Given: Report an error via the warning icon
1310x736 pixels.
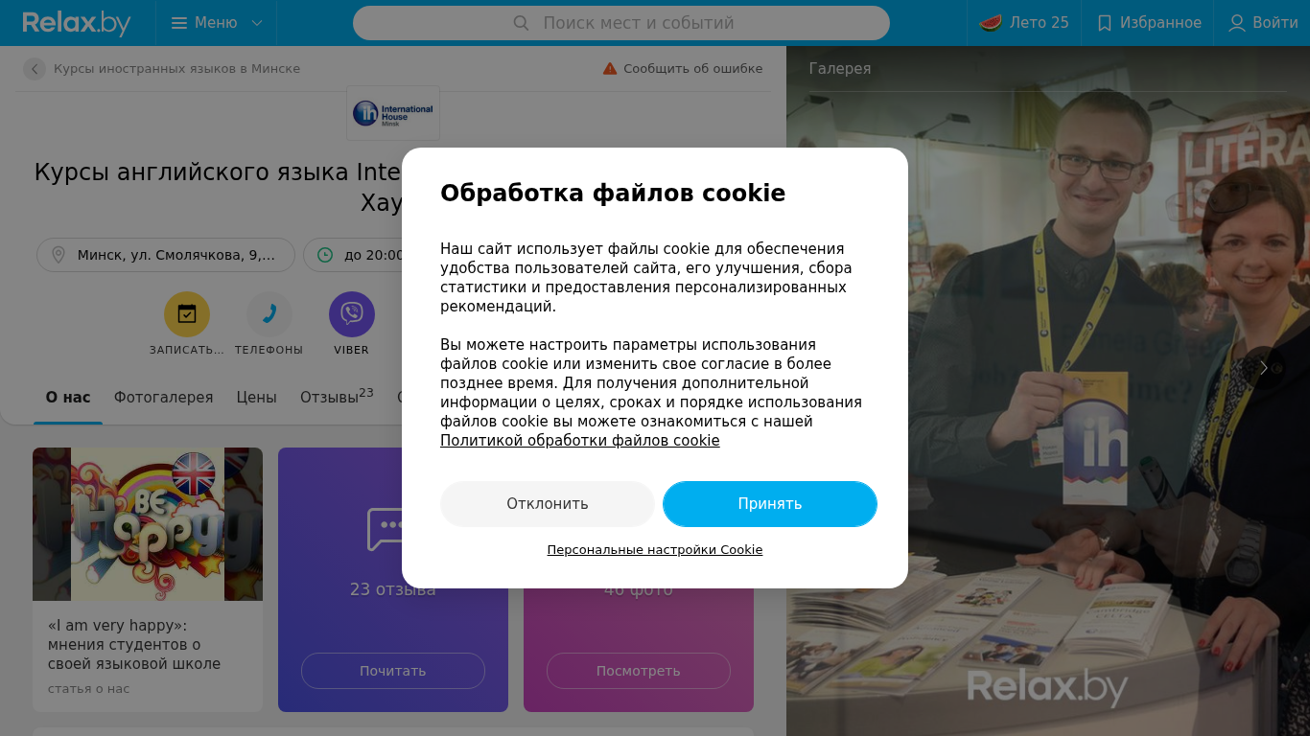Looking at the screenshot, I should pyautogui.click(x=610, y=69).
